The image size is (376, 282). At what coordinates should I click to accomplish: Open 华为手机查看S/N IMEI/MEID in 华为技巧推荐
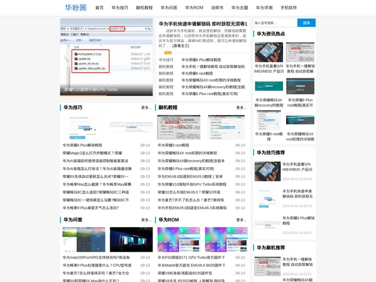pos(297,167)
